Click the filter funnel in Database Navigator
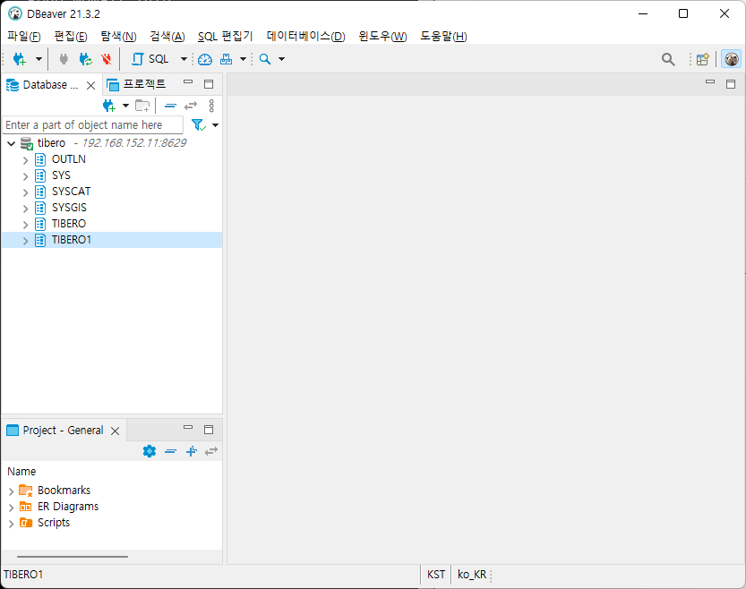Viewport: 746px width, 589px height. pos(197,124)
